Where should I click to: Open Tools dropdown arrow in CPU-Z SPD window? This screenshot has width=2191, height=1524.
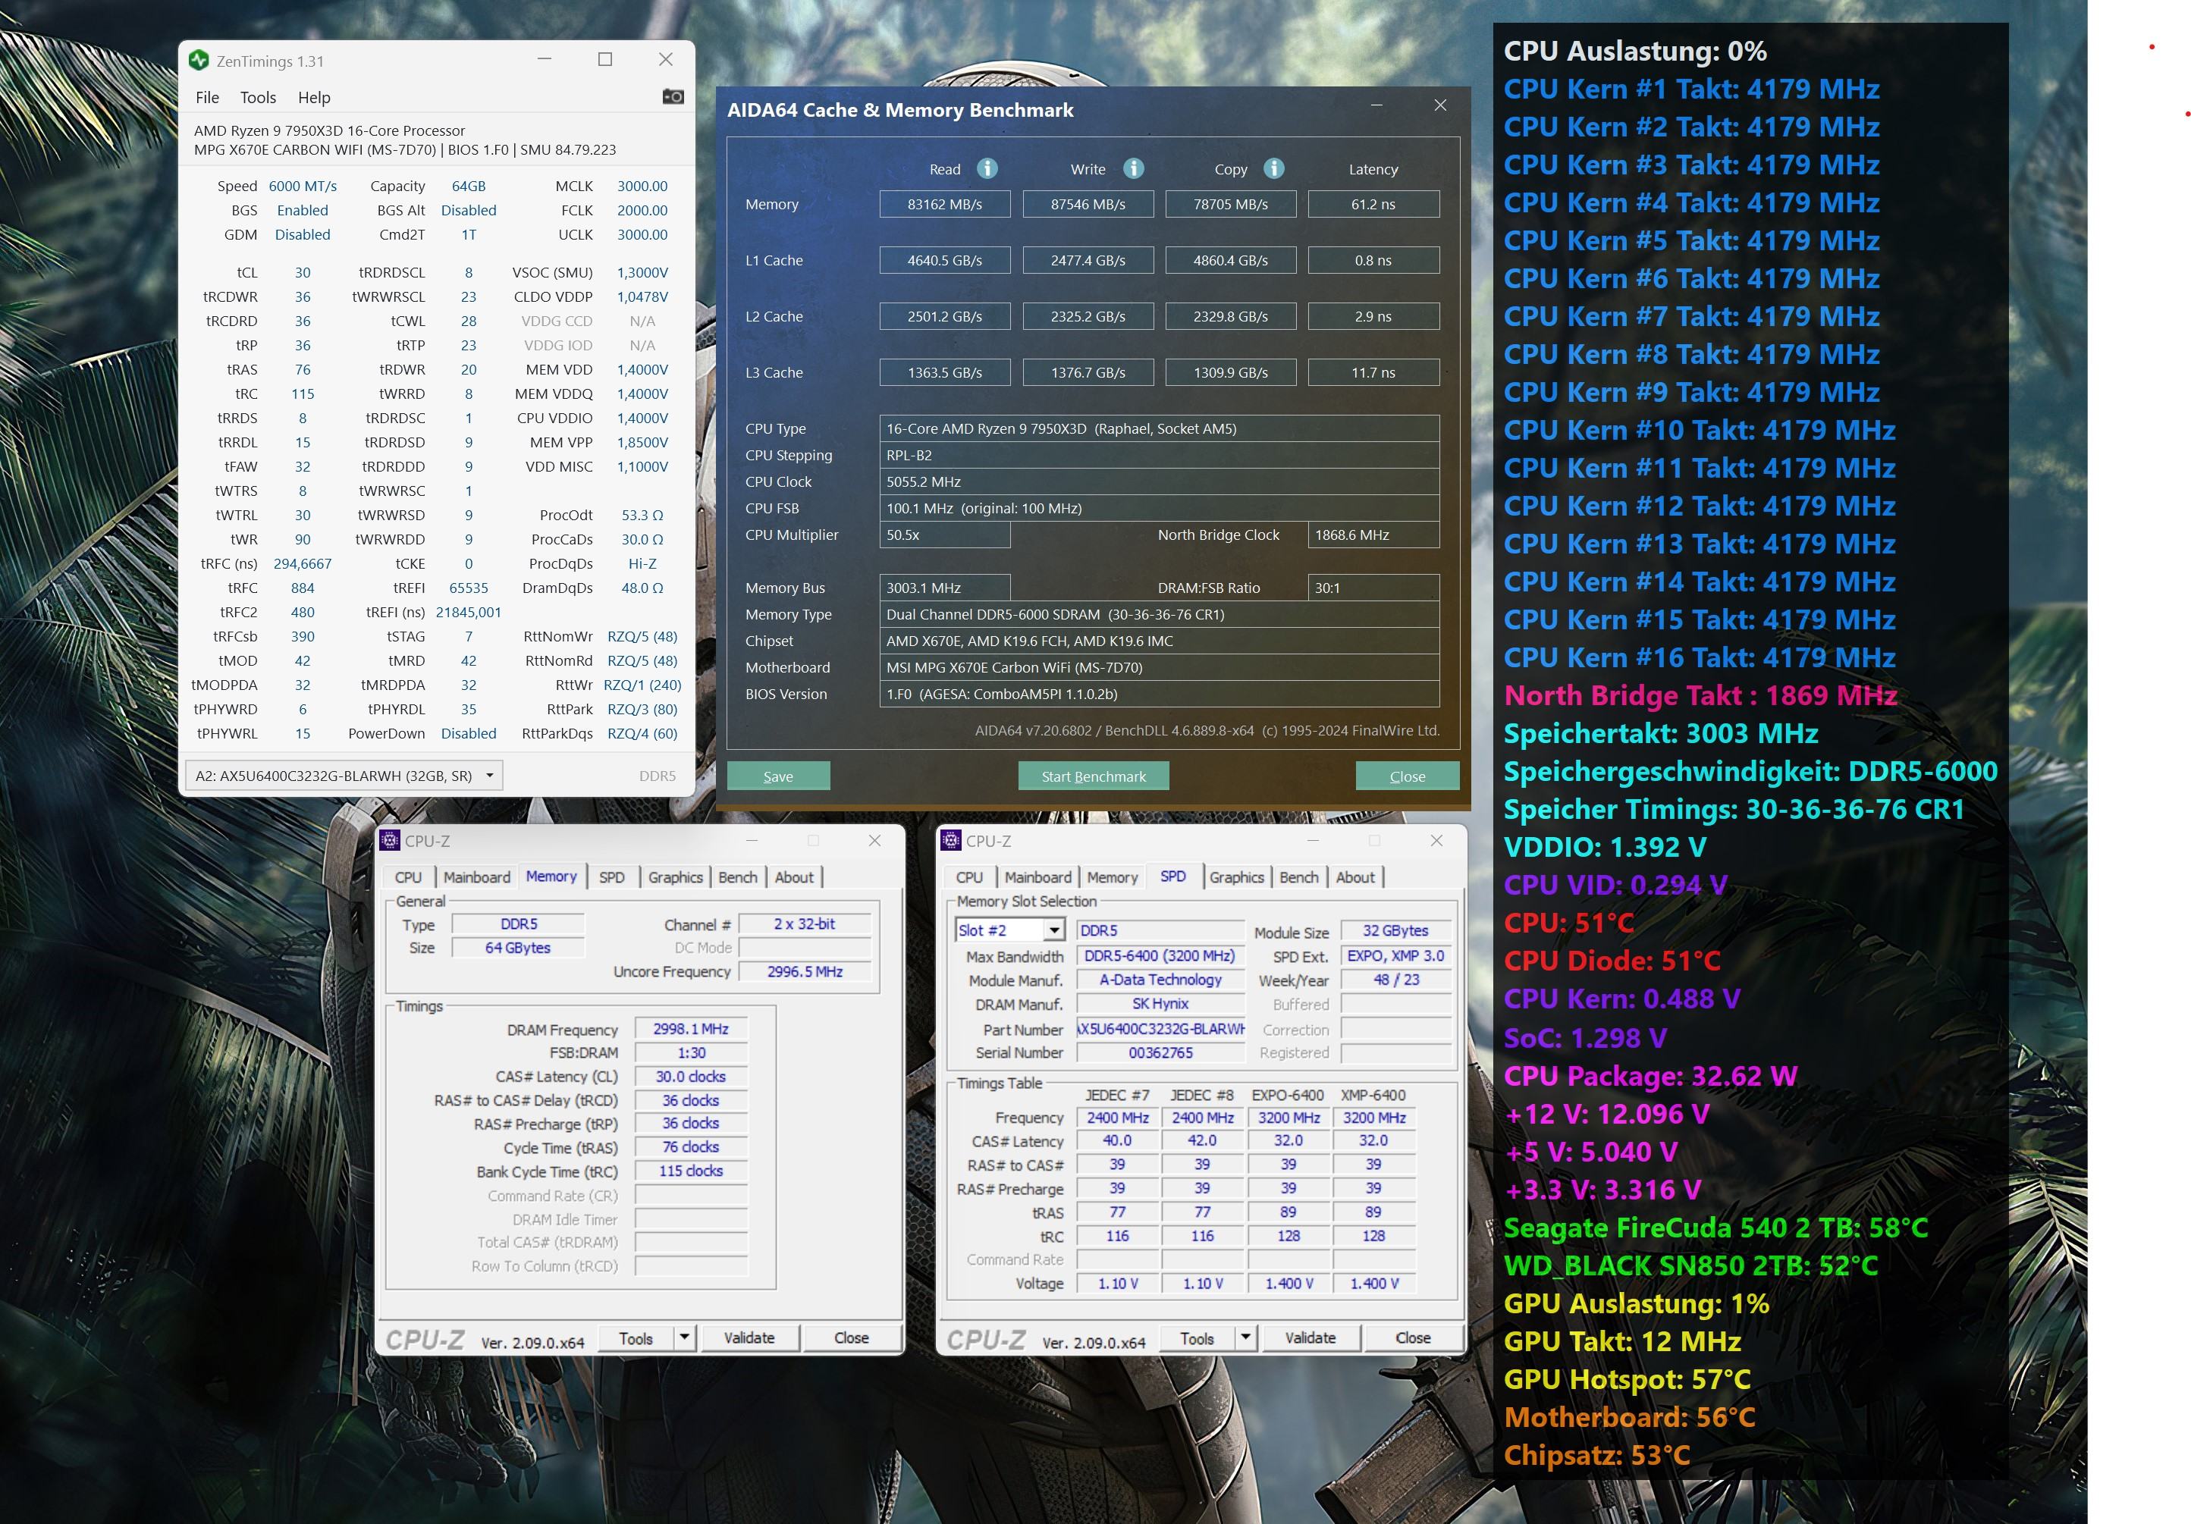[1245, 1337]
